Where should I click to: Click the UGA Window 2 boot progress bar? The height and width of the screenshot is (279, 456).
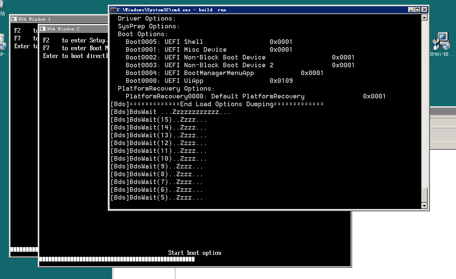tap(117, 259)
